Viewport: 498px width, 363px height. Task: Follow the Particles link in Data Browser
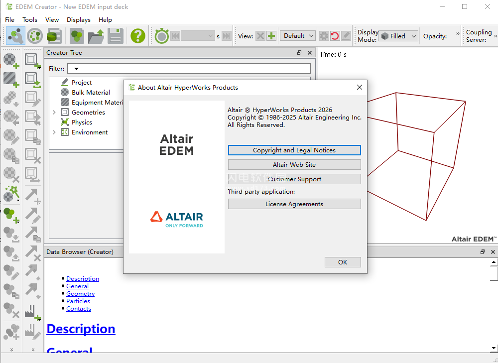[x=78, y=301]
